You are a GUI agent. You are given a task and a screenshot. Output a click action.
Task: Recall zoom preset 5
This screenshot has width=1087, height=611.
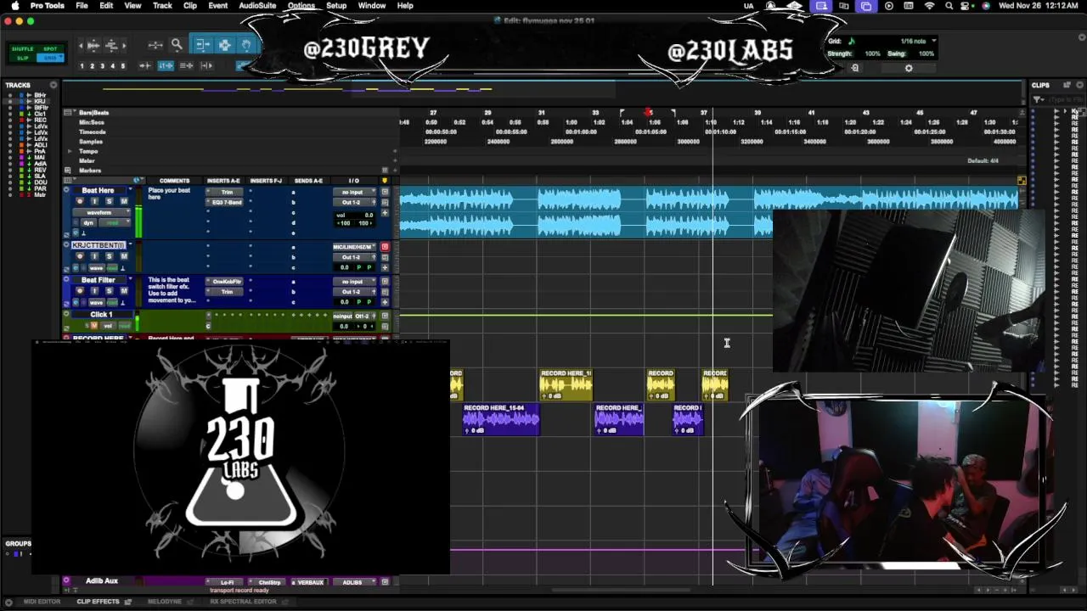(123, 65)
